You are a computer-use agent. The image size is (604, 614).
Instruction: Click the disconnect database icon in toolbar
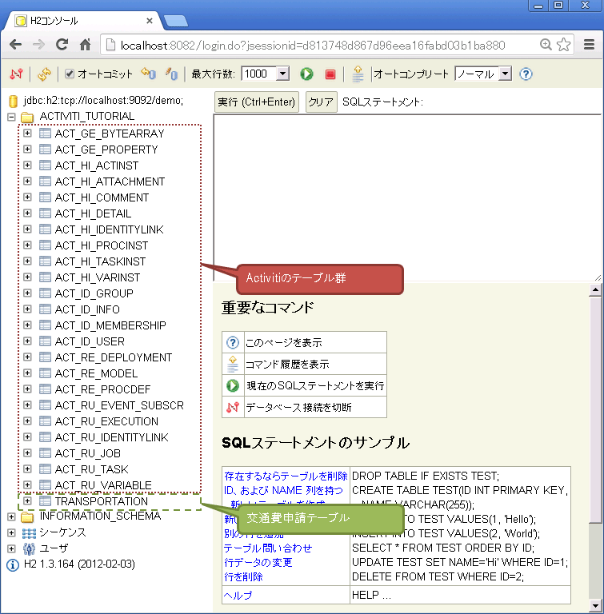[x=17, y=74]
